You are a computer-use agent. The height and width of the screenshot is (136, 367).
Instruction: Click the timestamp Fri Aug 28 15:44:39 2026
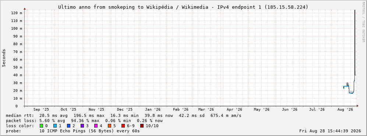330,131
